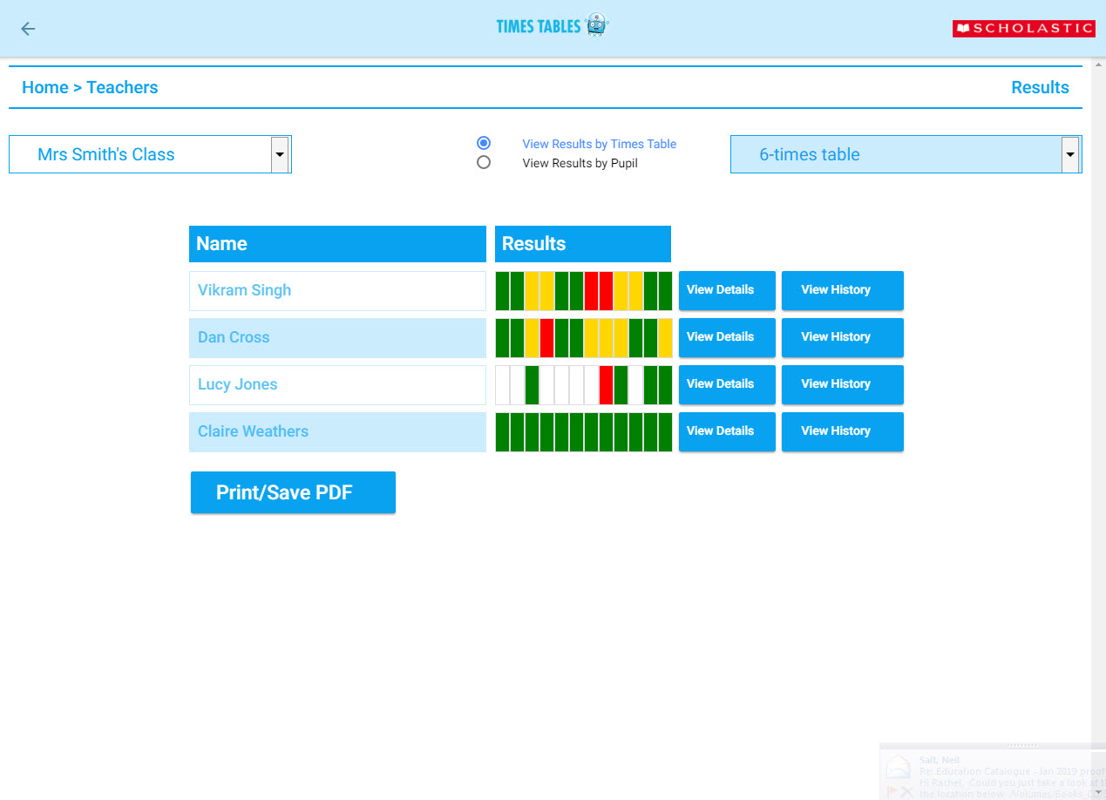Click the back arrow icon
The image size is (1106, 800).
tap(28, 29)
